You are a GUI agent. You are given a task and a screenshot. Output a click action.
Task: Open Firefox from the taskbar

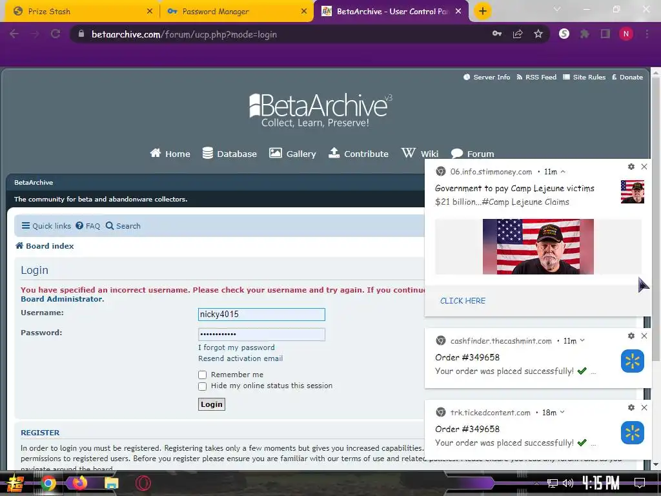click(79, 483)
